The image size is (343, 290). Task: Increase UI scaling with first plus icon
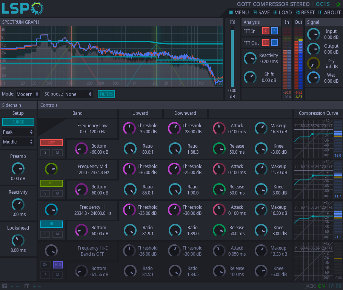click(12, 286)
